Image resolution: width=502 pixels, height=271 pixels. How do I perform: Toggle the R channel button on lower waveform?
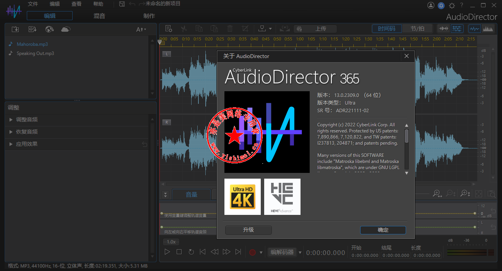pos(166,122)
